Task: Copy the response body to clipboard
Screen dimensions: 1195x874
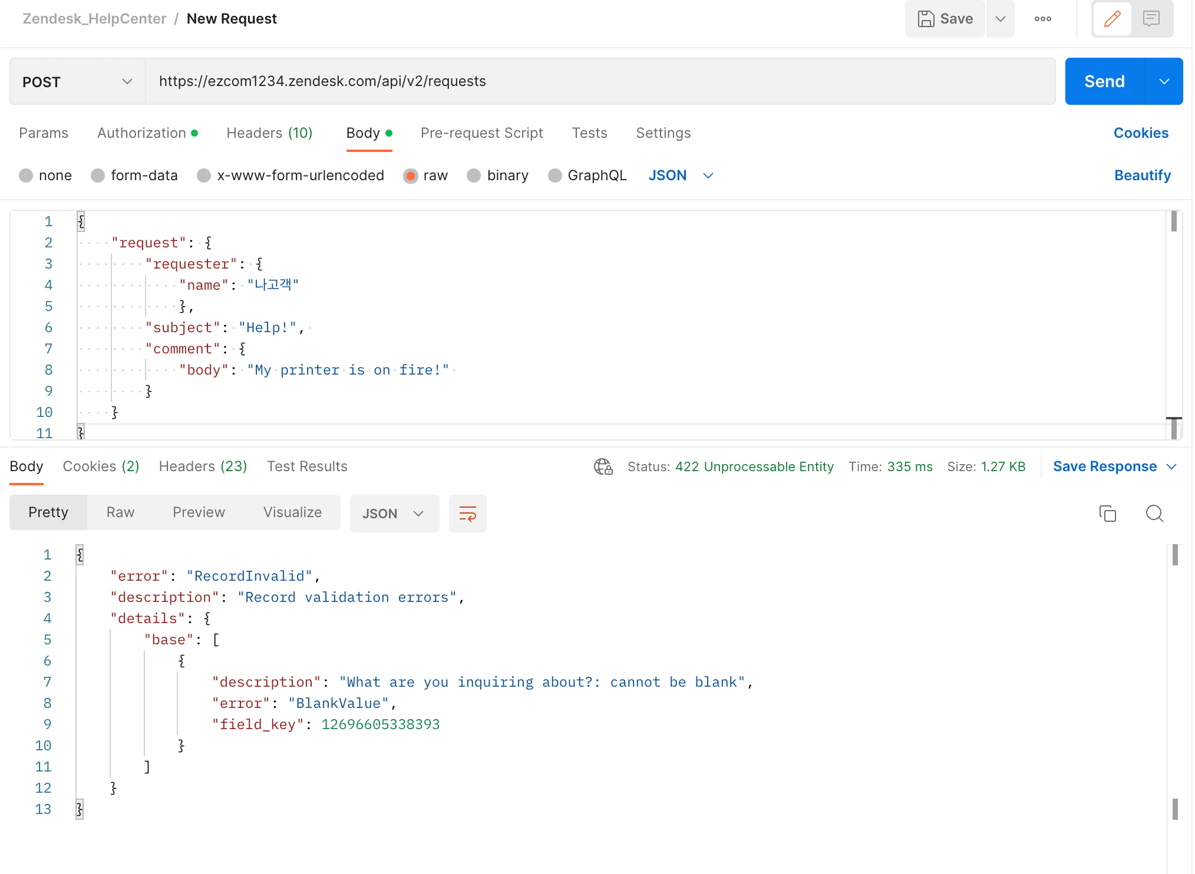Action: tap(1107, 514)
